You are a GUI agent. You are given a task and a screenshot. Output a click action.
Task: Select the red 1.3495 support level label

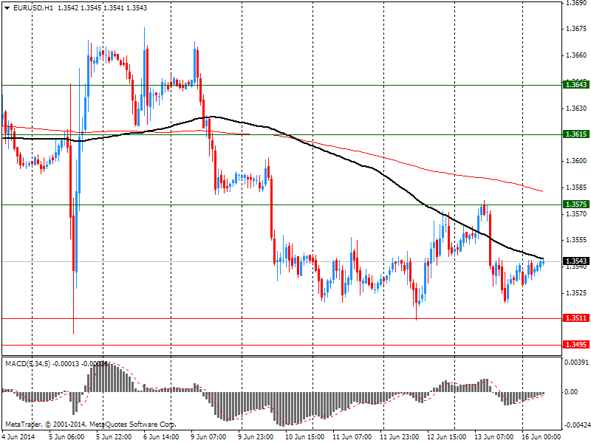[576, 344]
